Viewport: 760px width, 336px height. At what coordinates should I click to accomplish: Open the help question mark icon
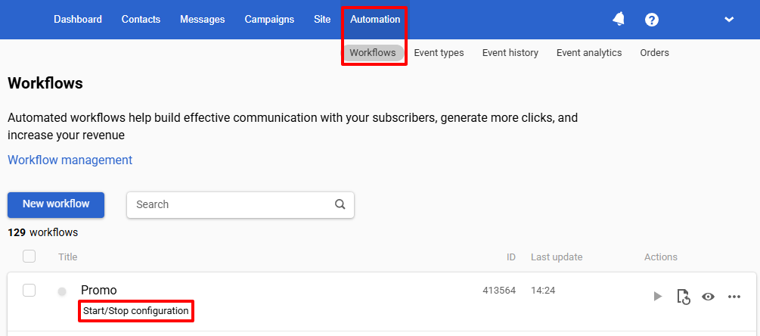[x=652, y=20]
